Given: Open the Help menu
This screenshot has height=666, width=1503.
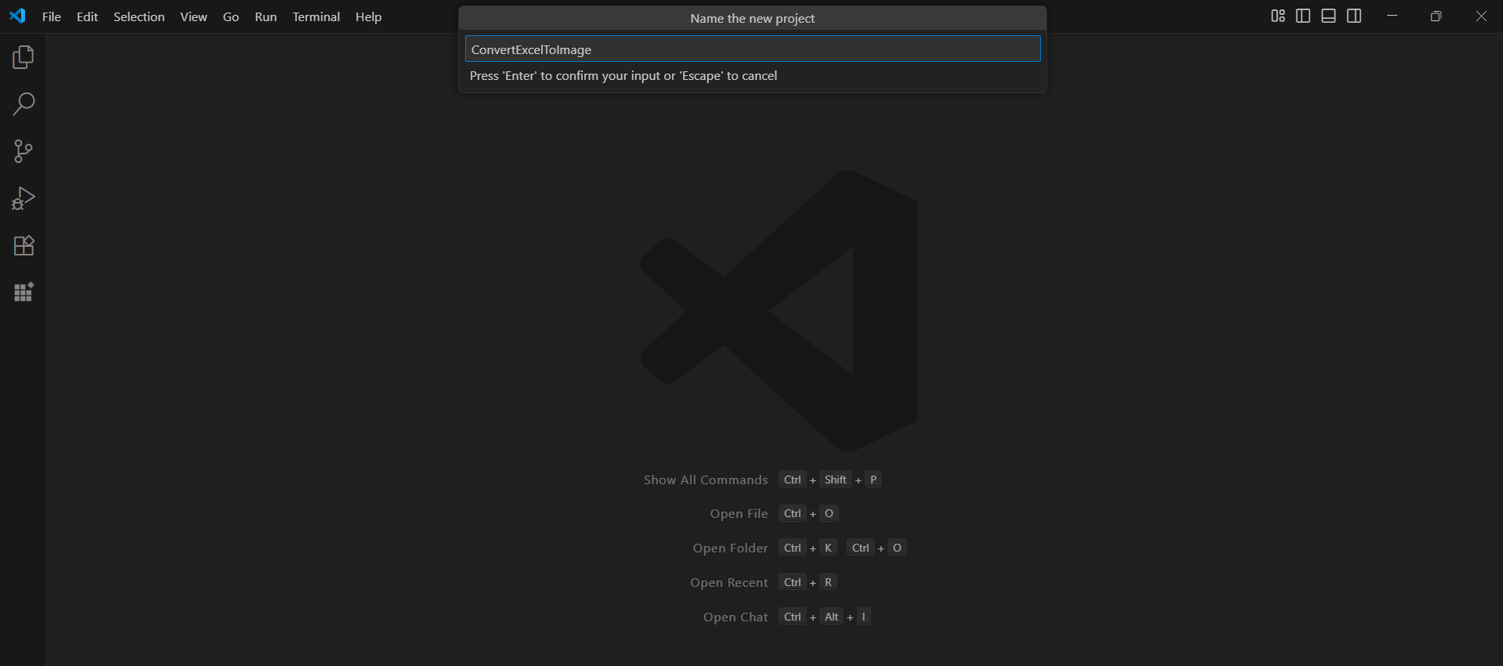Looking at the screenshot, I should point(368,16).
